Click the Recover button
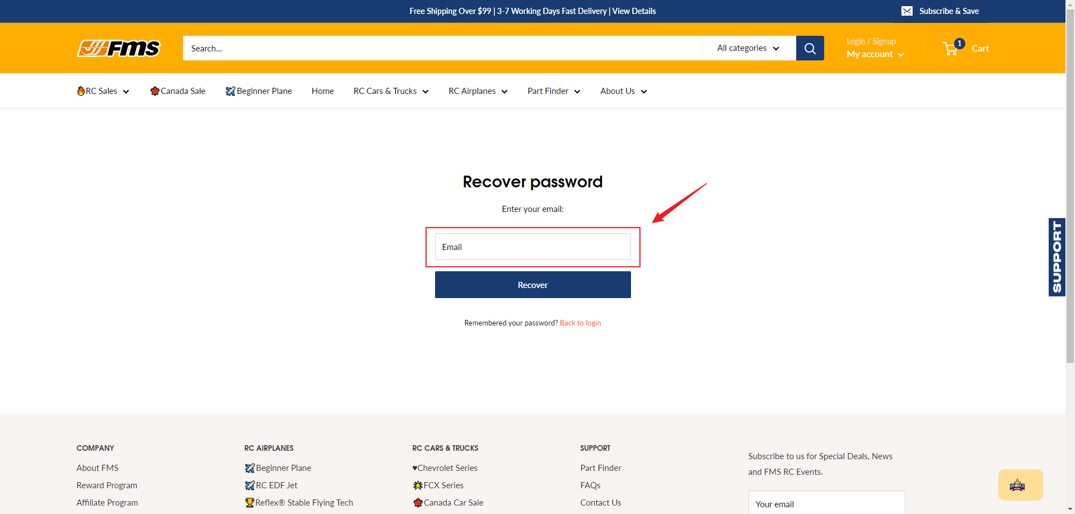The height and width of the screenshot is (514, 1075). pos(532,284)
